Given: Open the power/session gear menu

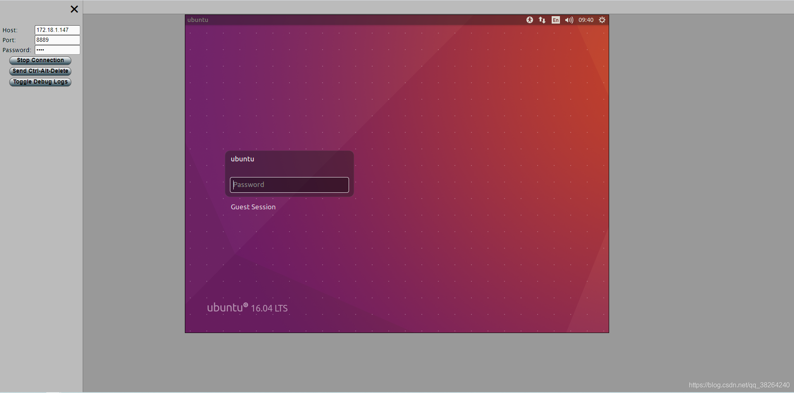Looking at the screenshot, I should tap(602, 20).
